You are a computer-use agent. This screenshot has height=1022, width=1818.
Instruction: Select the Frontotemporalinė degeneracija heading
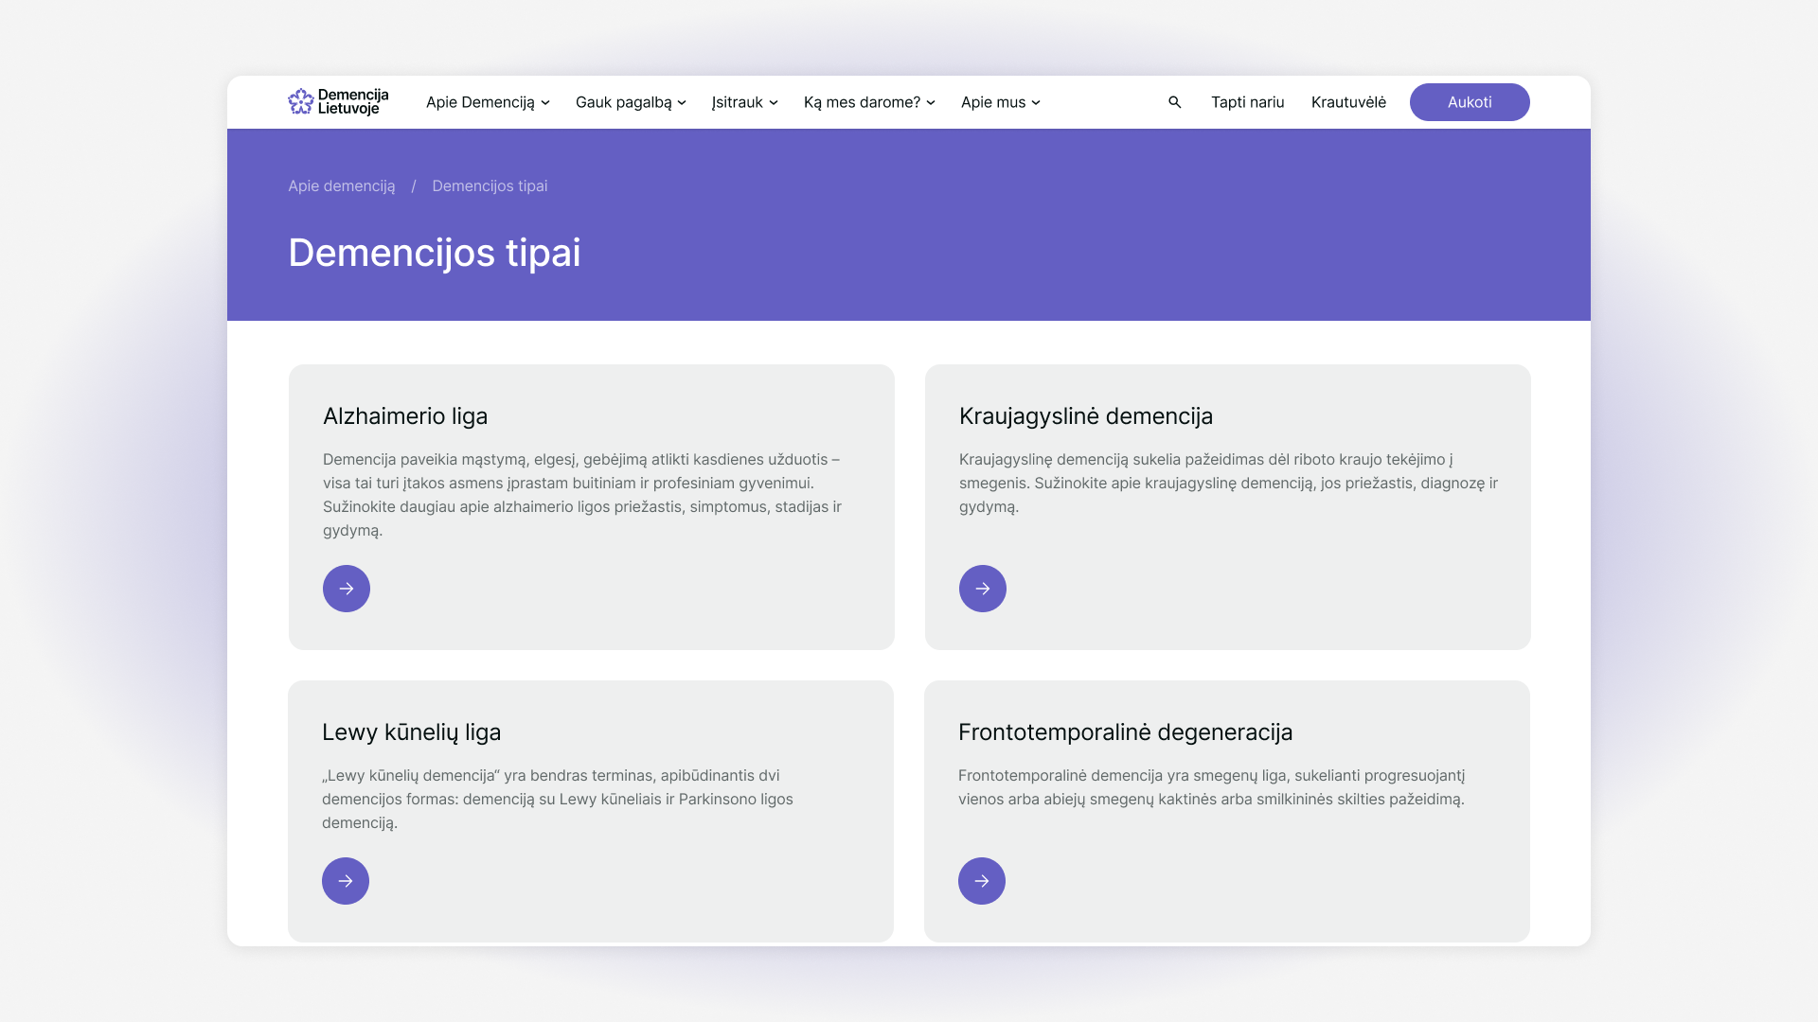1125,732
